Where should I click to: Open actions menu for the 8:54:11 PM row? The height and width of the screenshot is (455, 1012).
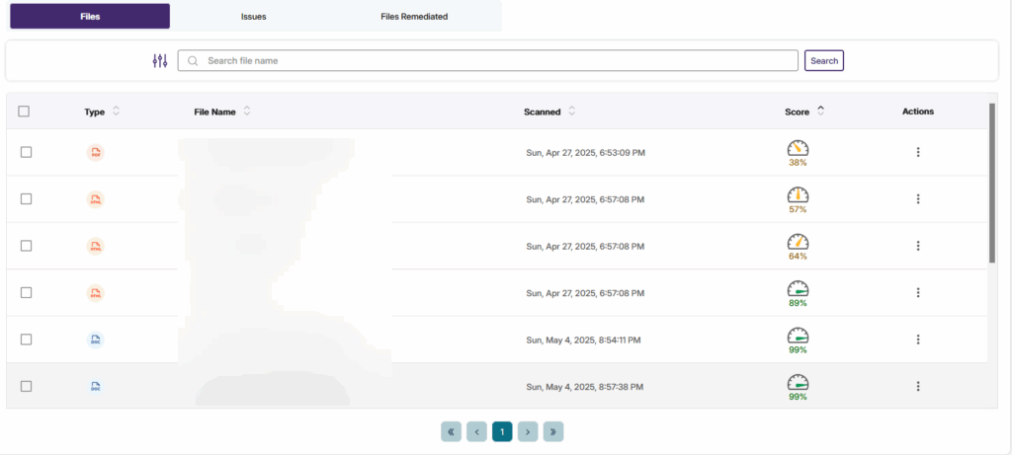[x=918, y=339]
